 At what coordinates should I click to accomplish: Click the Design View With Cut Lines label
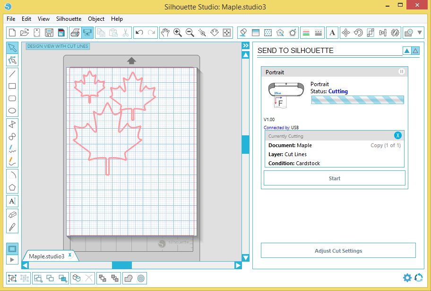pyautogui.click(x=58, y=46)
